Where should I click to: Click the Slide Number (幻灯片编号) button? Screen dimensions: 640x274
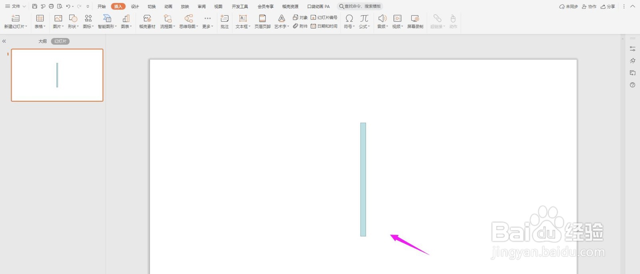tap(324, 18)
